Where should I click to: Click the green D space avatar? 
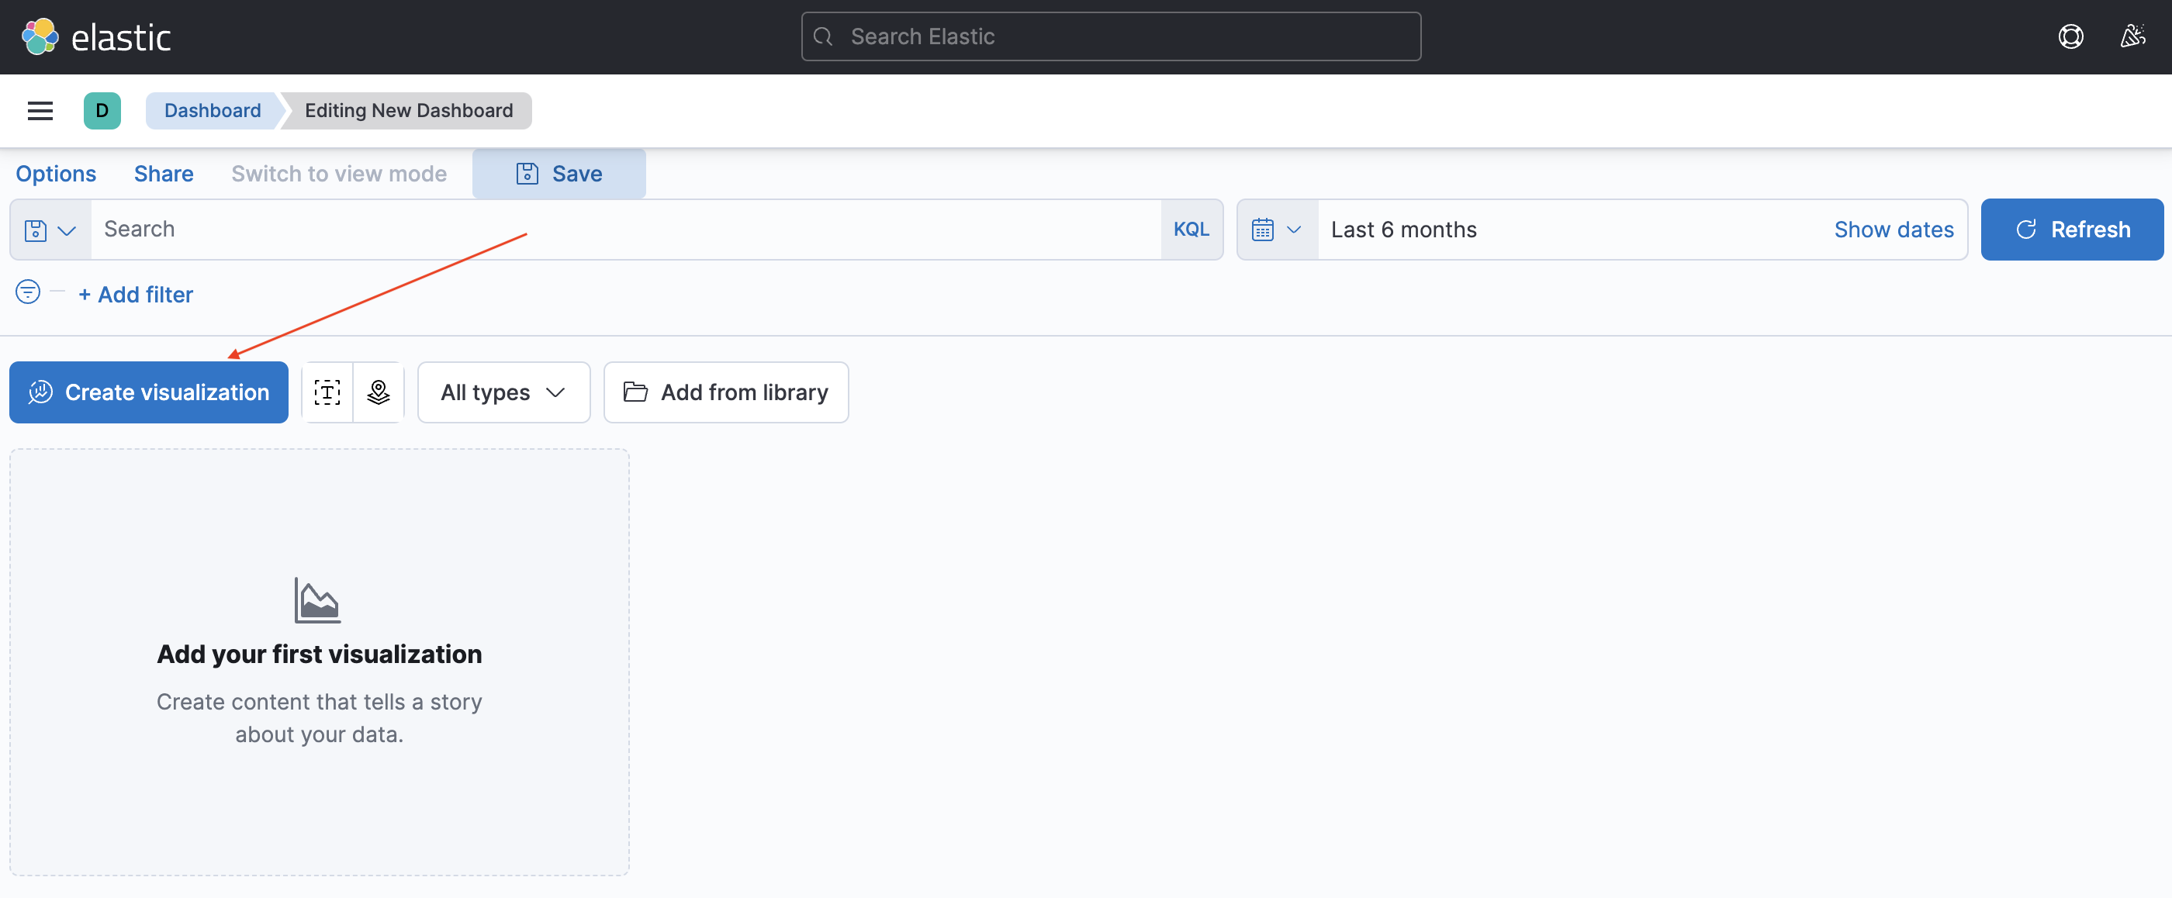[102, 110]
